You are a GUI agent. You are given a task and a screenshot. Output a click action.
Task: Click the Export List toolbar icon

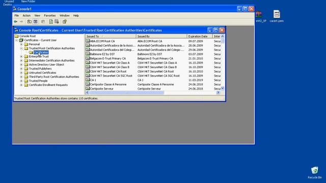click(57, 21)
